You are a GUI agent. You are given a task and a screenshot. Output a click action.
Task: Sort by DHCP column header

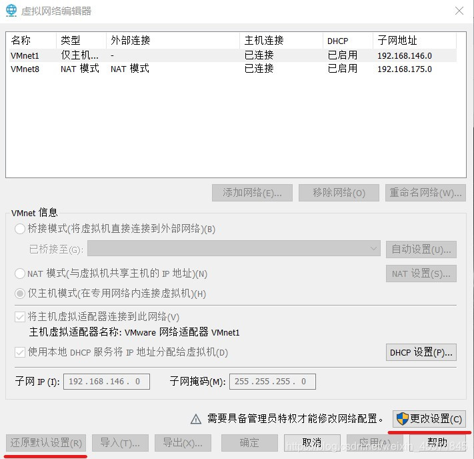[x=348, y=40]
